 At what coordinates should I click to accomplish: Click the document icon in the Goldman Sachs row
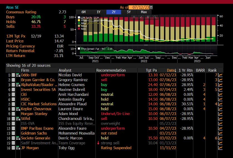point(13,133)
